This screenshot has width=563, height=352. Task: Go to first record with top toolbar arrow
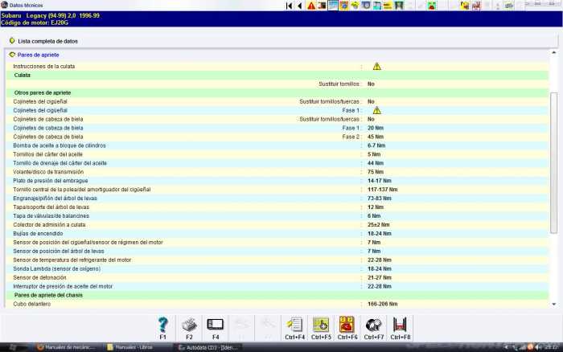tap(290, 6)
